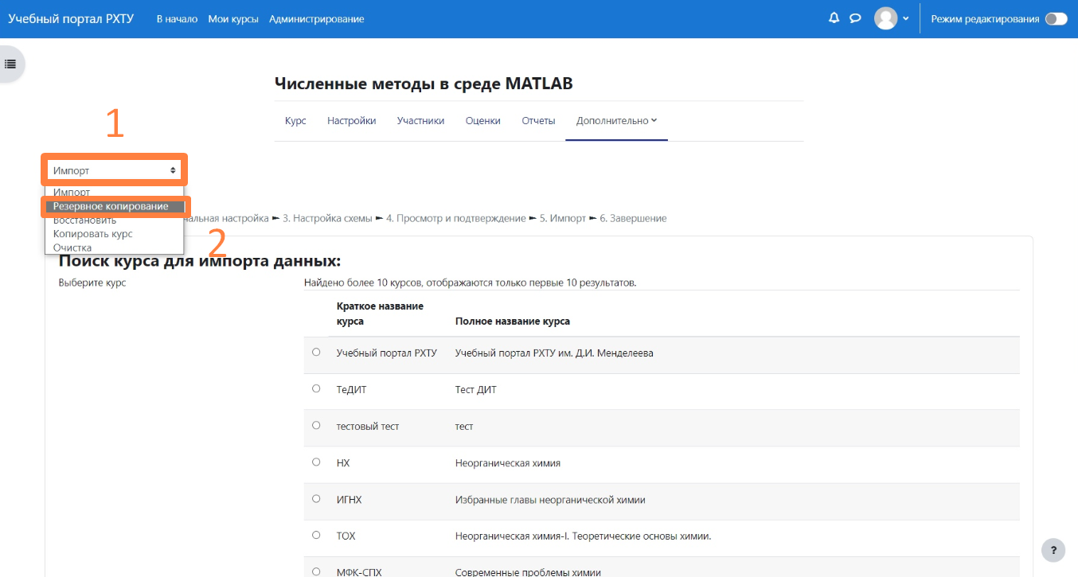
Task: Open the Импорт select box
Action: 115,170
